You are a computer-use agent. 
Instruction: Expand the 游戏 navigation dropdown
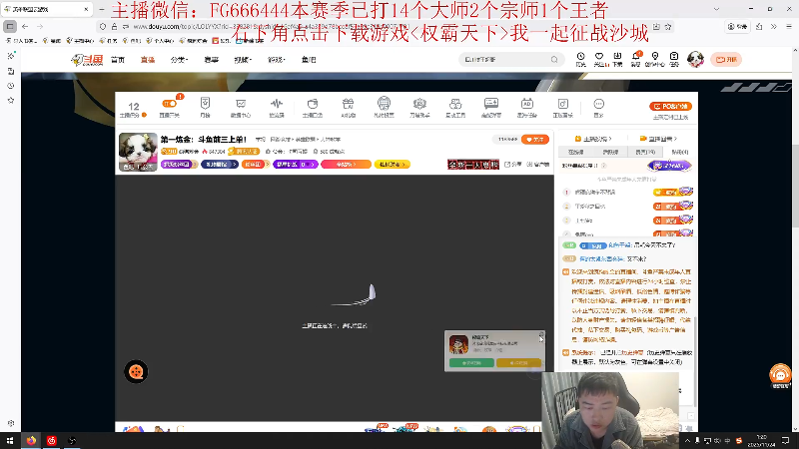tap(277, 60)
